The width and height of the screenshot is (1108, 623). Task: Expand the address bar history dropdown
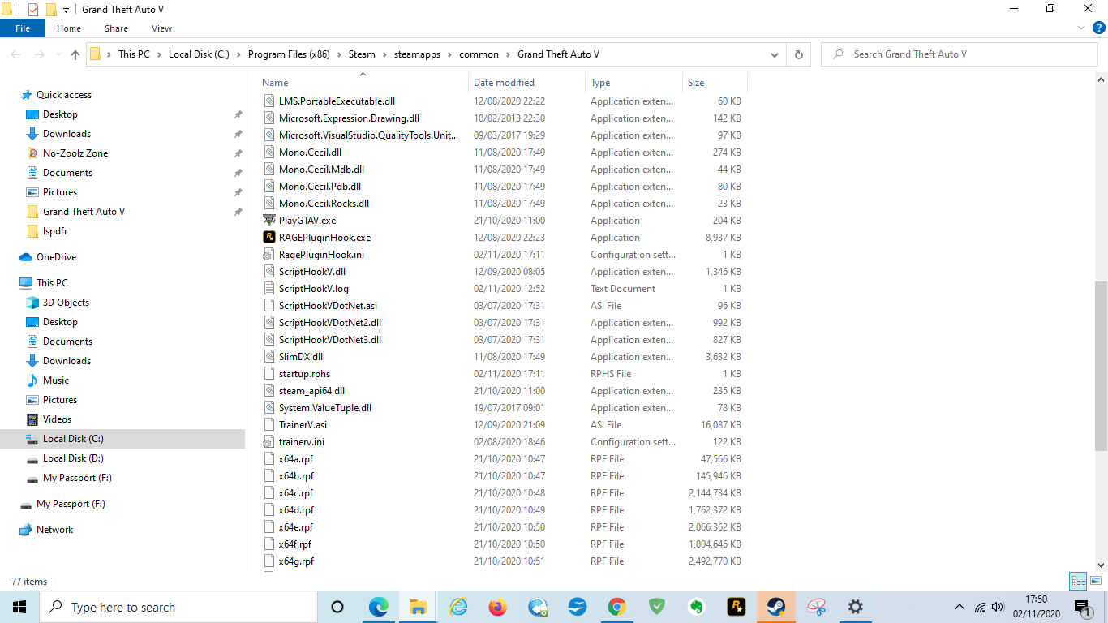tap(775, 54)
